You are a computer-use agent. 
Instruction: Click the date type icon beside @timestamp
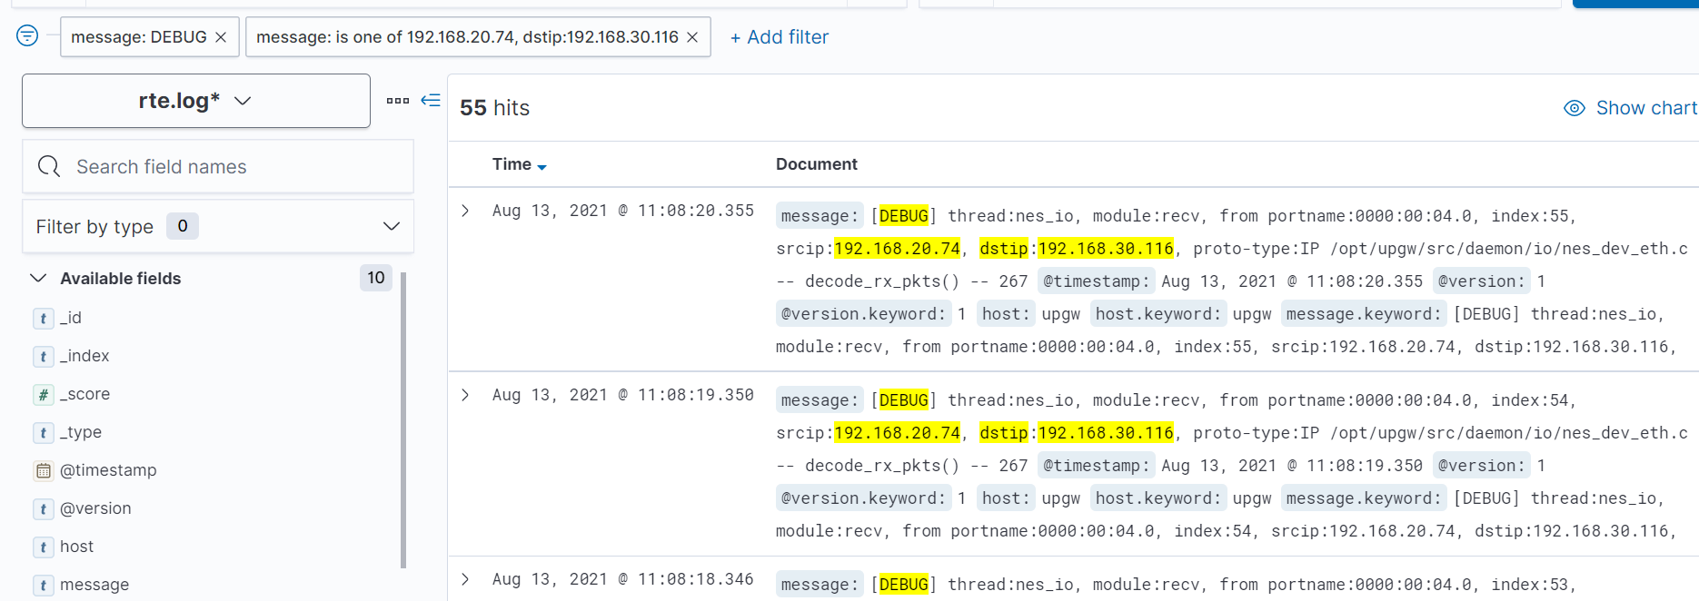coord(43,470)
